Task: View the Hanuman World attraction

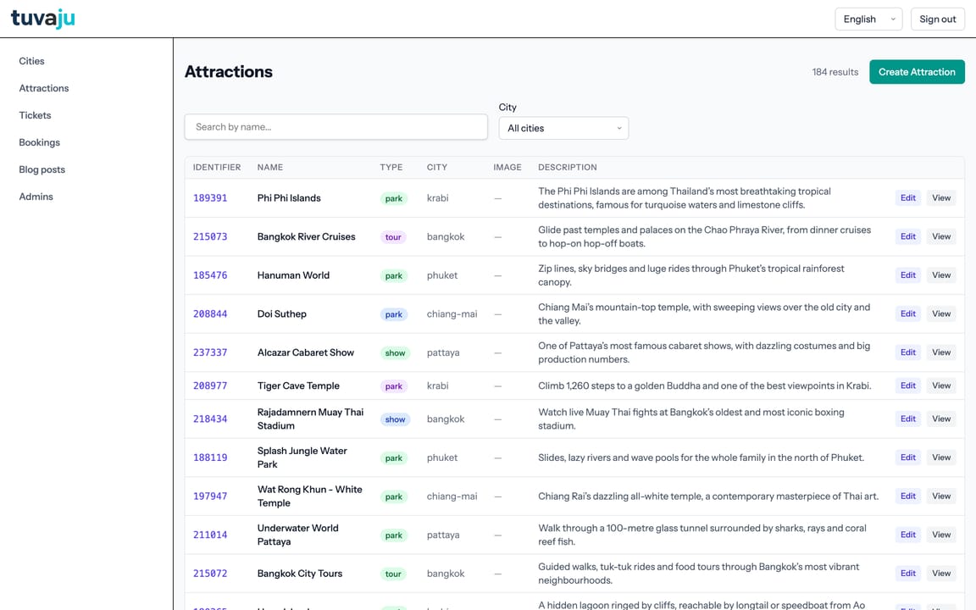Action: pyautogui.click(x=941, y=275)
